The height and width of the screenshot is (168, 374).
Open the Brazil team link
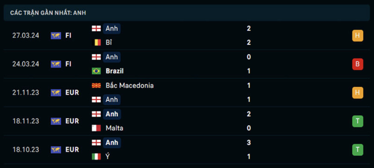point(115,71)
